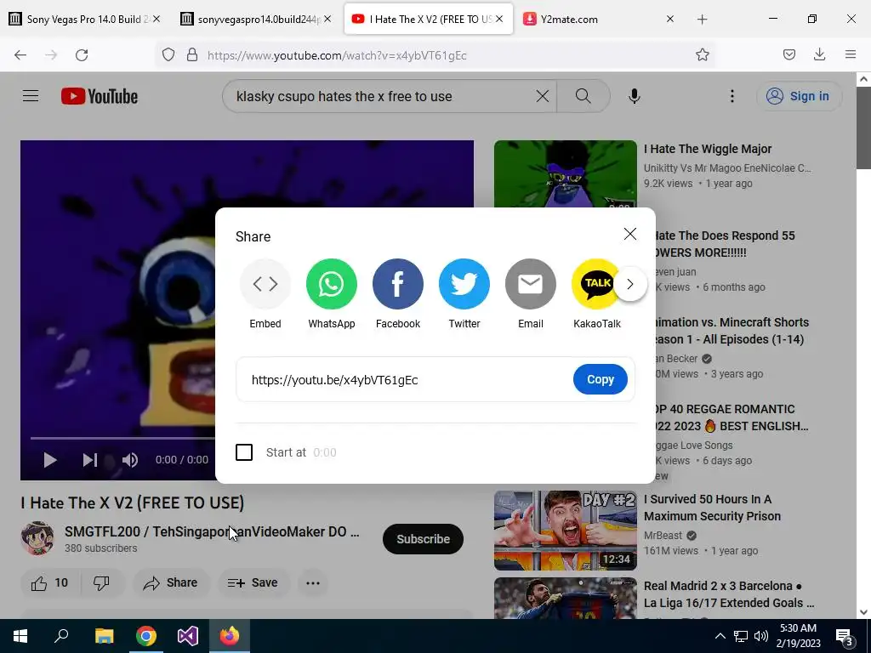Viewport: 871px width, 653px height.
Task: Share via Email icon
Action: coord(531,284)
